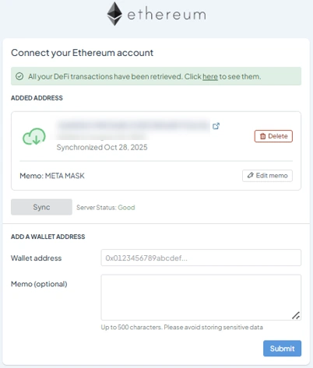The image size is (313, 368).
Task: Click the Synchronized Oct 28, 2025 label
Action: click(x=102, y=147)
